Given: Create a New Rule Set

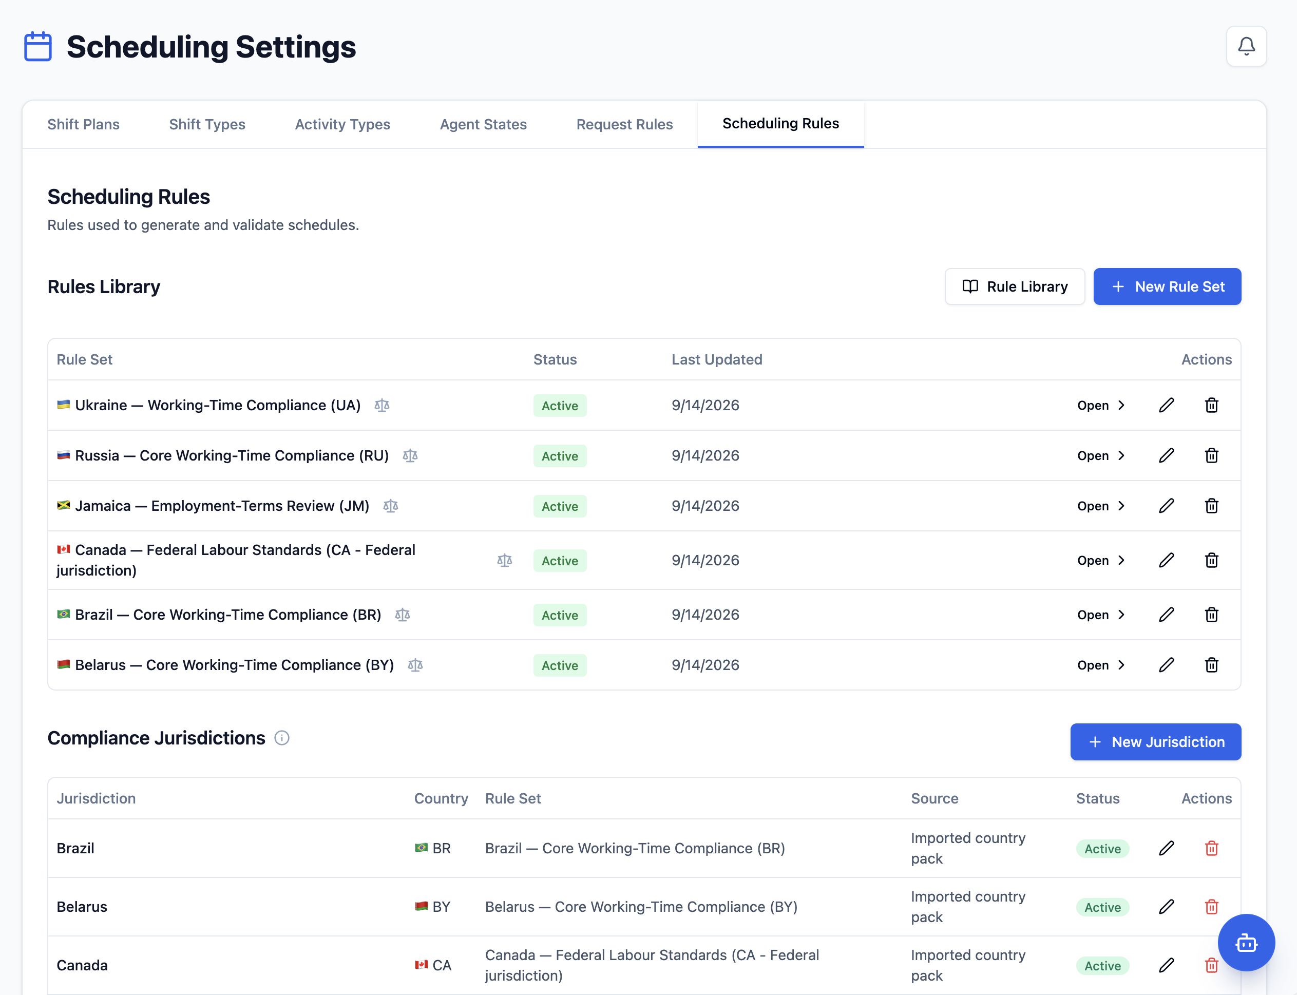Looking at the screenshot, I should coord(1167,286).
